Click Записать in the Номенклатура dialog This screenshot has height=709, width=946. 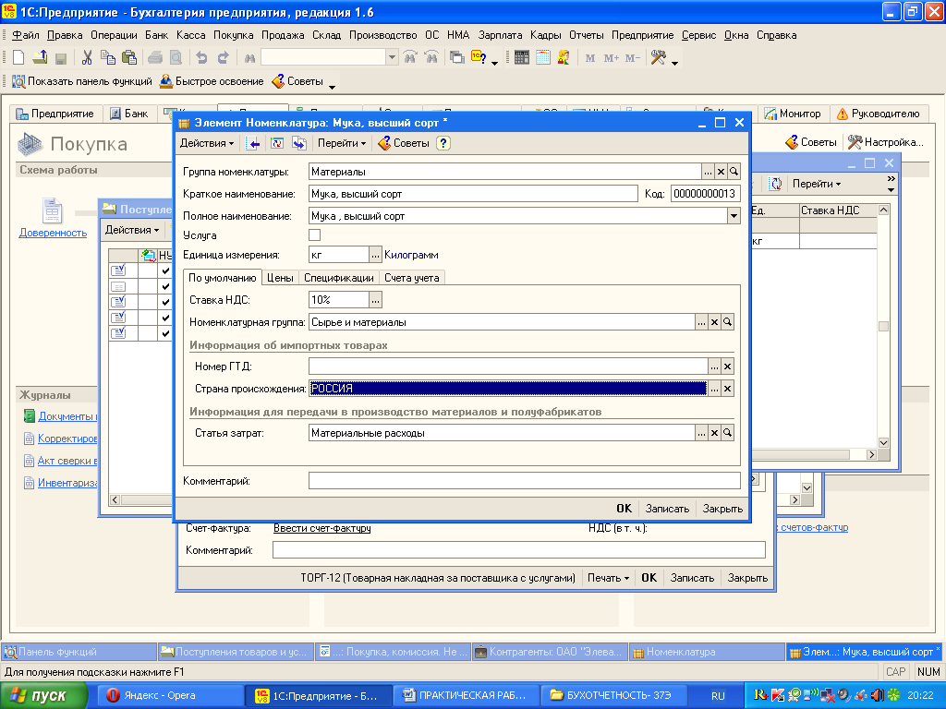(667, 509)
